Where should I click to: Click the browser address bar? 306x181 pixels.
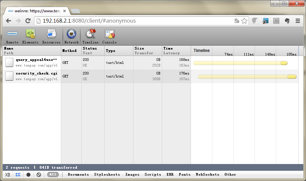(x=134, y=21)
